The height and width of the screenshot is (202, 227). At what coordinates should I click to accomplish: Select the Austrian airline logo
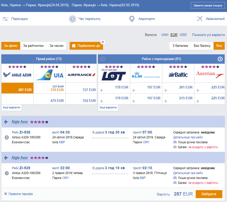click(x=210, y=74)
